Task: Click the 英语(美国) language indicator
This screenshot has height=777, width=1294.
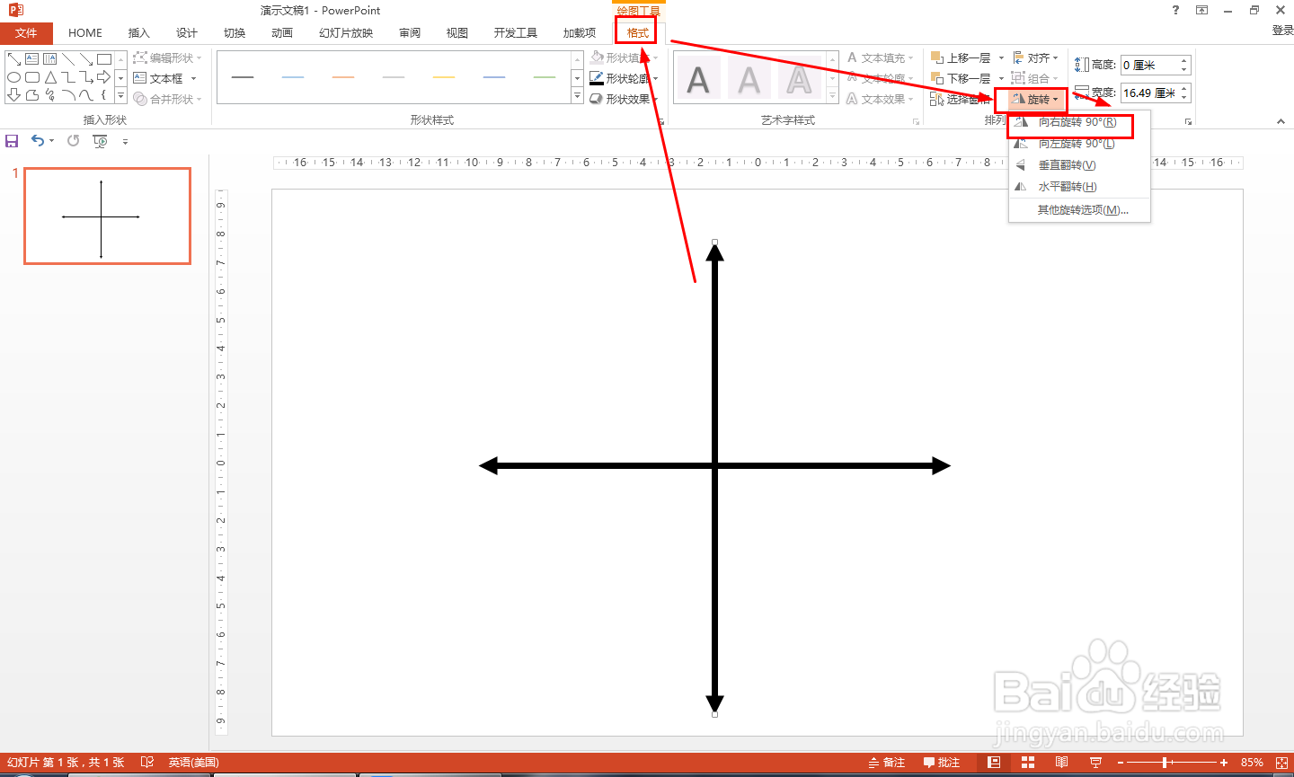Action: click(x=194, y=763)
